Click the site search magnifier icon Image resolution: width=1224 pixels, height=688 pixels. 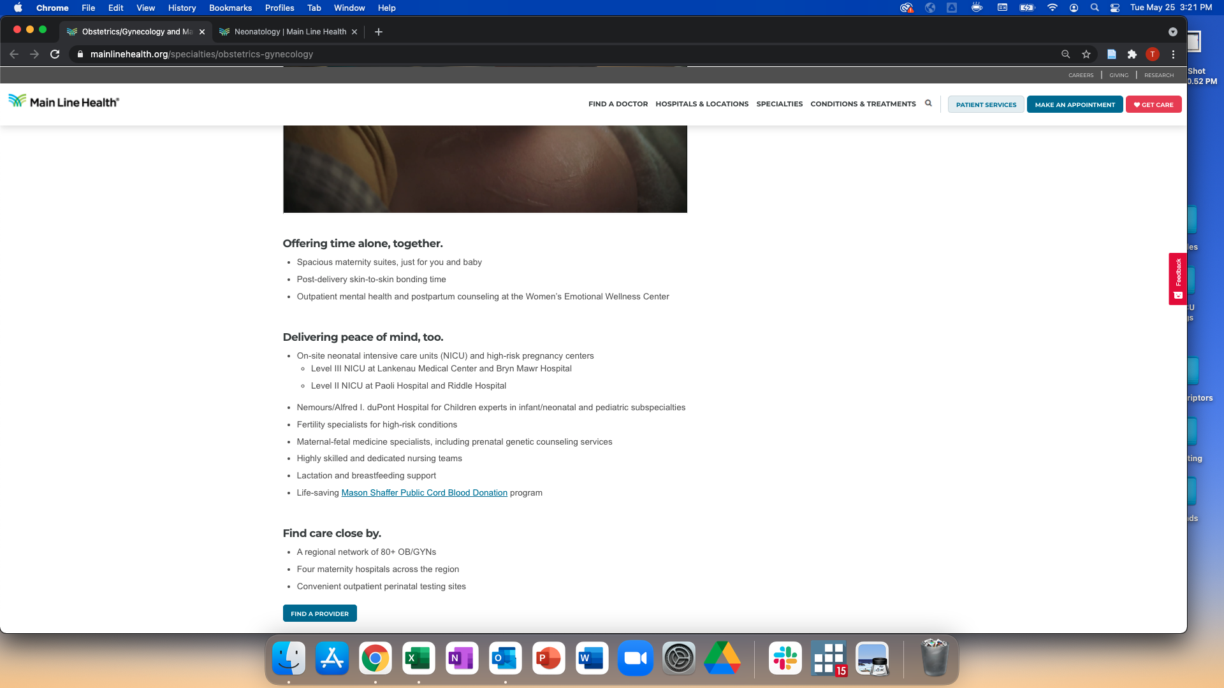928,103
